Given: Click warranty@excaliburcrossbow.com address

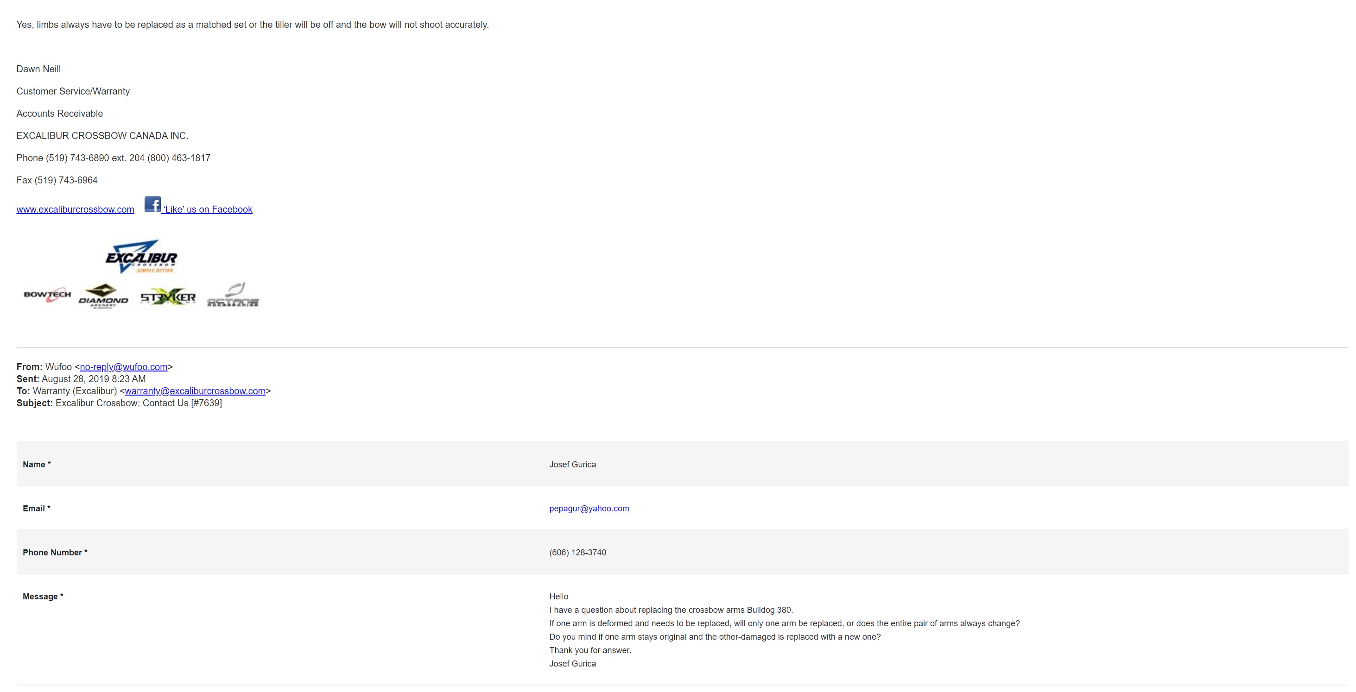Looking at the screenshot, I should coord(195,391).
